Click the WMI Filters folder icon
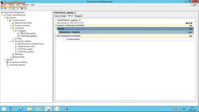The width and height of the screenshot is (199, 112). (x=13, y=54)
